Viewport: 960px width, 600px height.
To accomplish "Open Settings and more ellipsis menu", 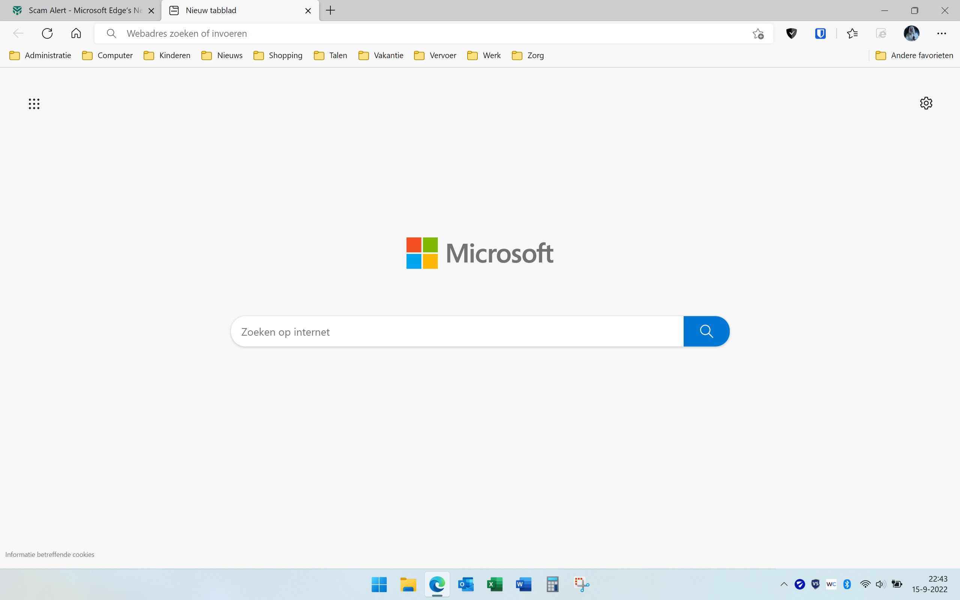I will (x=941, y=34).
